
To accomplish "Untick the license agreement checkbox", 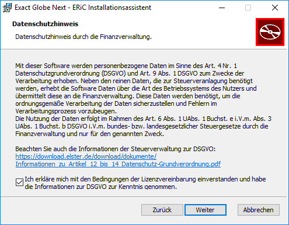I will (19, 183).
